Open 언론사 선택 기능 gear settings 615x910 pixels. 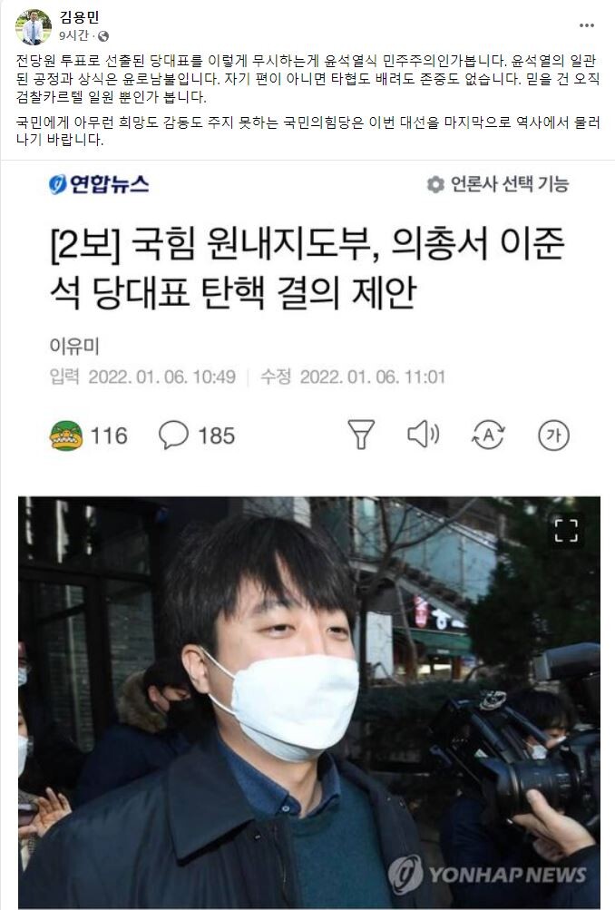click(435, 184)
